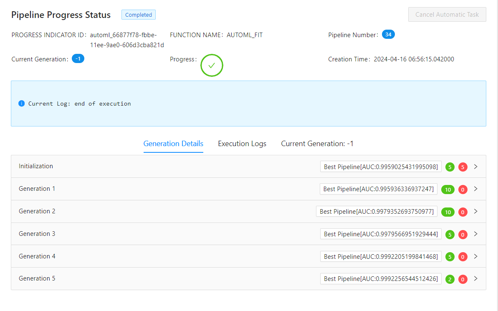The image size is (498, 311).
Task: Click Initialization red failure count badge
Action: click(x=463, y=167)
